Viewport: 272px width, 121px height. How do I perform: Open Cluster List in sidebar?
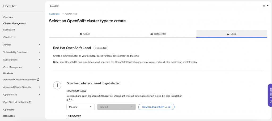point(9,37)
